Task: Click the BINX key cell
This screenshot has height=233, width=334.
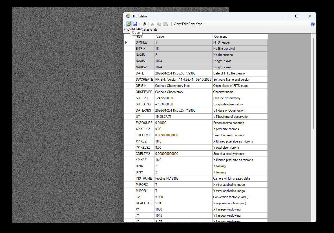Action: tap(144, 166)
